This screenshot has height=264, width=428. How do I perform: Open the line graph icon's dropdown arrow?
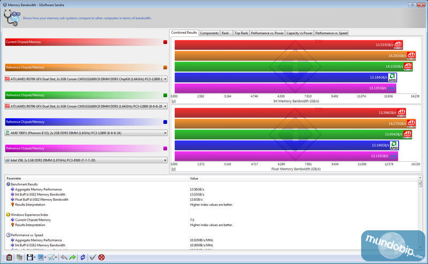click(56, 258)
